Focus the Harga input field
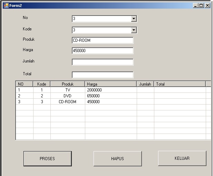 click(x=102, y=51)
